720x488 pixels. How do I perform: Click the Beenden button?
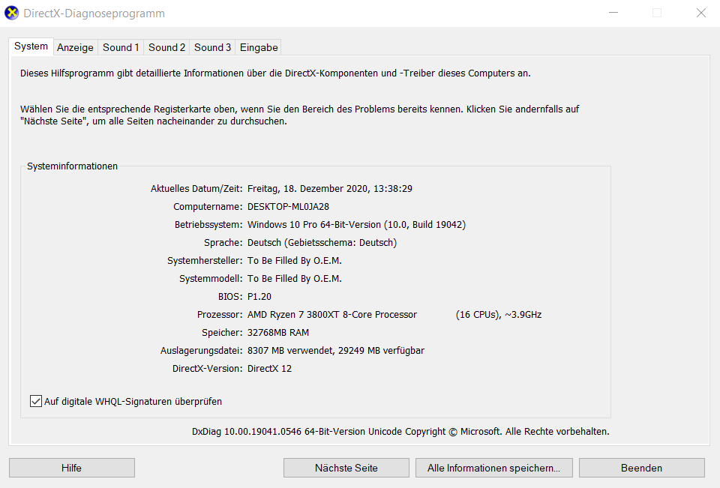pos(641,468)
